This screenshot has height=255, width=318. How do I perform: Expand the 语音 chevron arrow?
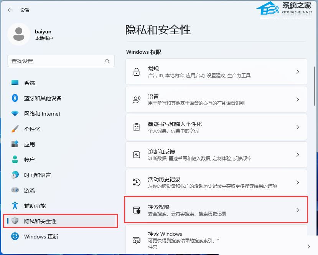pos(298,99)
